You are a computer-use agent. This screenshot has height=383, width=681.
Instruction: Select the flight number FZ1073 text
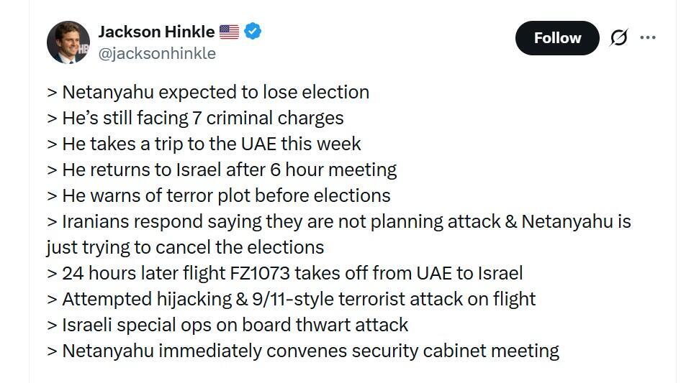click(259, 273)
